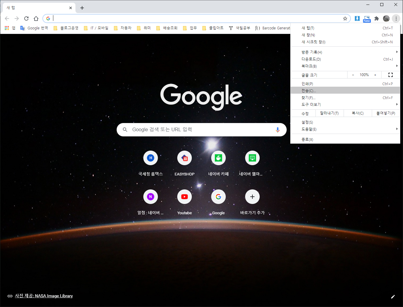Click the magnifier icon in the search box
This screenshot has height=307, width=403.
point(125,130)
